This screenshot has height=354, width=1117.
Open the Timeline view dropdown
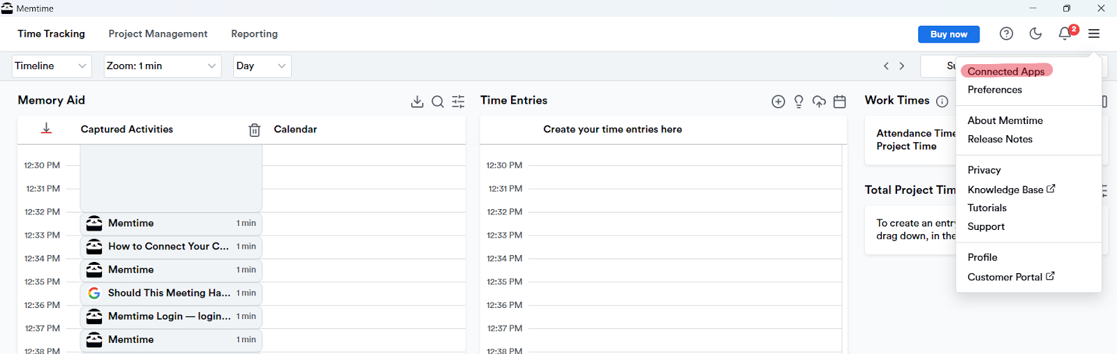tap(52, 66)
